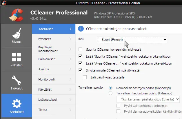The width and height of the screenshot is (182, 119).
Task: Click the version text v5.40.6411
Action: coord(39,19)
